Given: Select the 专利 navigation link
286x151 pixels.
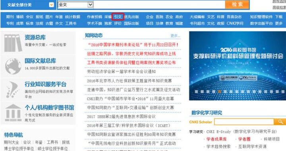Looking at the screenshot, I should click(10, 23).
